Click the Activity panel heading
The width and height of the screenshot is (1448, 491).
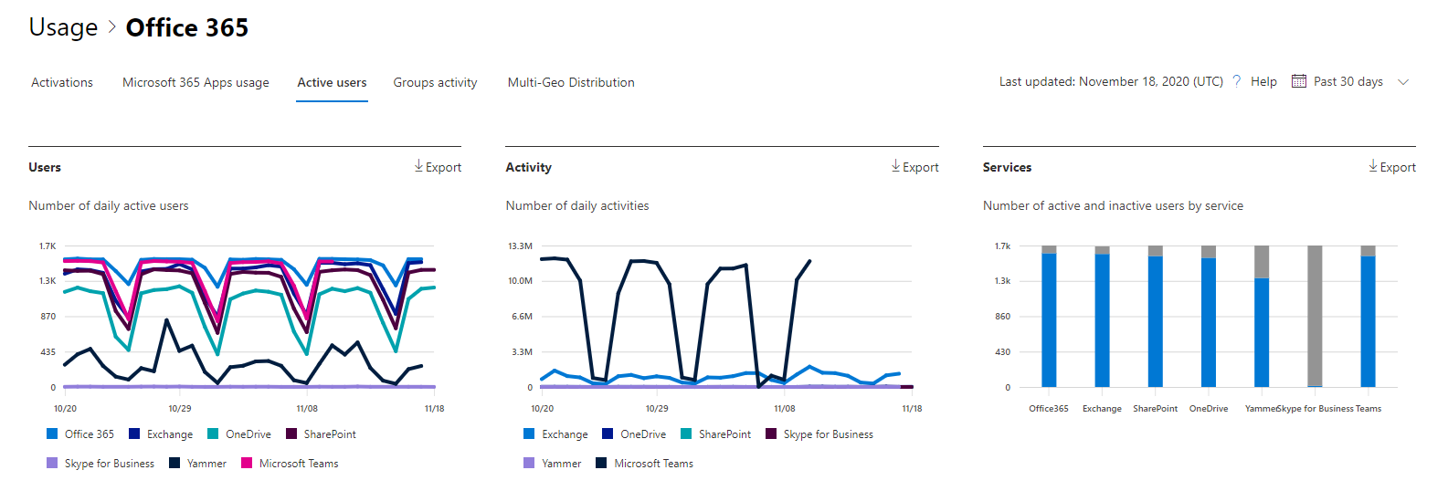click(x=528, y=167)
